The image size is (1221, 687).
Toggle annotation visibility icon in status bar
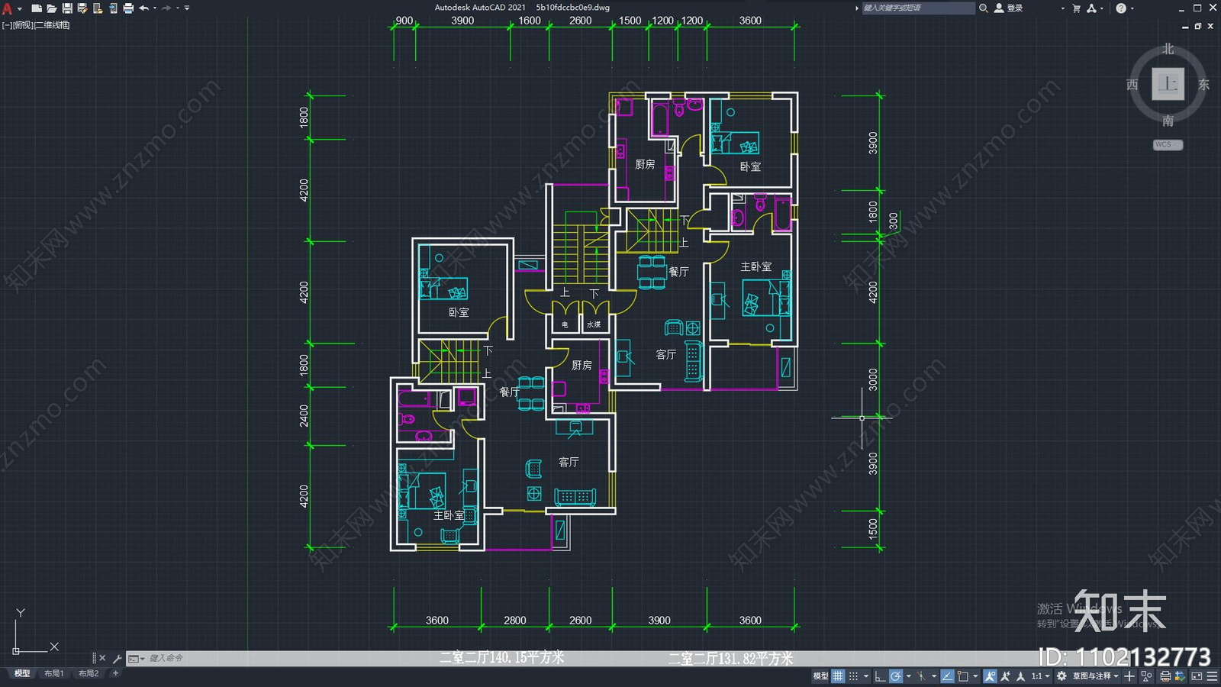[990, 676]
